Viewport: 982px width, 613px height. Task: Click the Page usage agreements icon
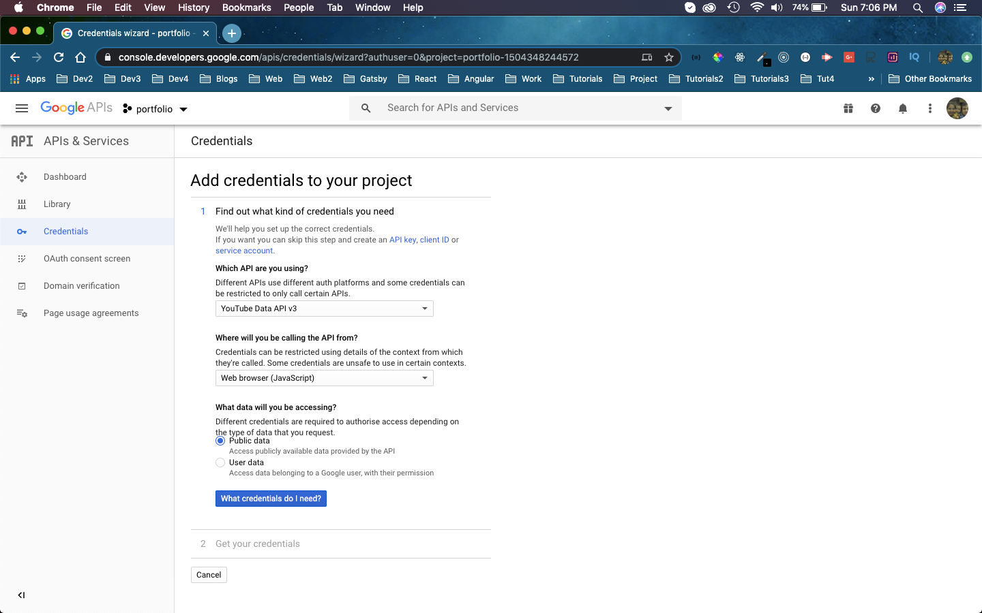point(22,313)
